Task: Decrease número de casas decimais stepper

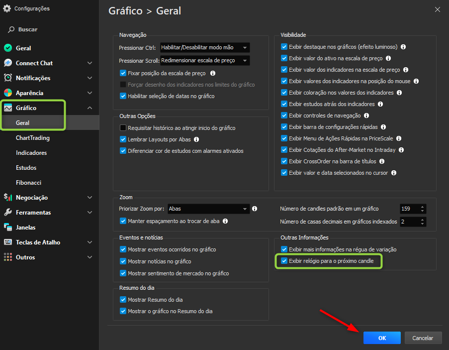Action: coord(422,224)
